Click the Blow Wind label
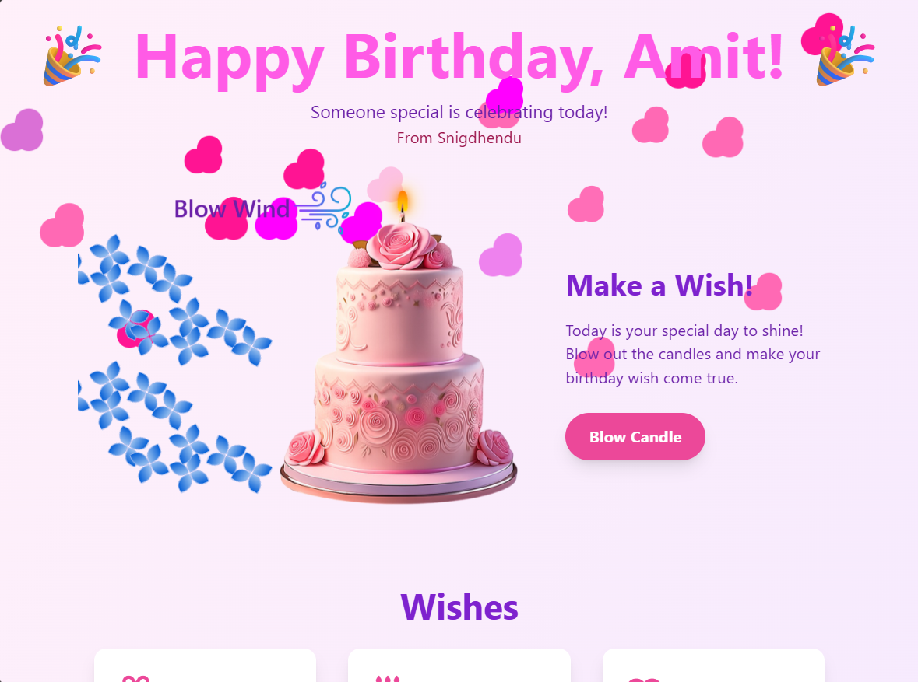 pyautogui.click(x=232, y=209)
